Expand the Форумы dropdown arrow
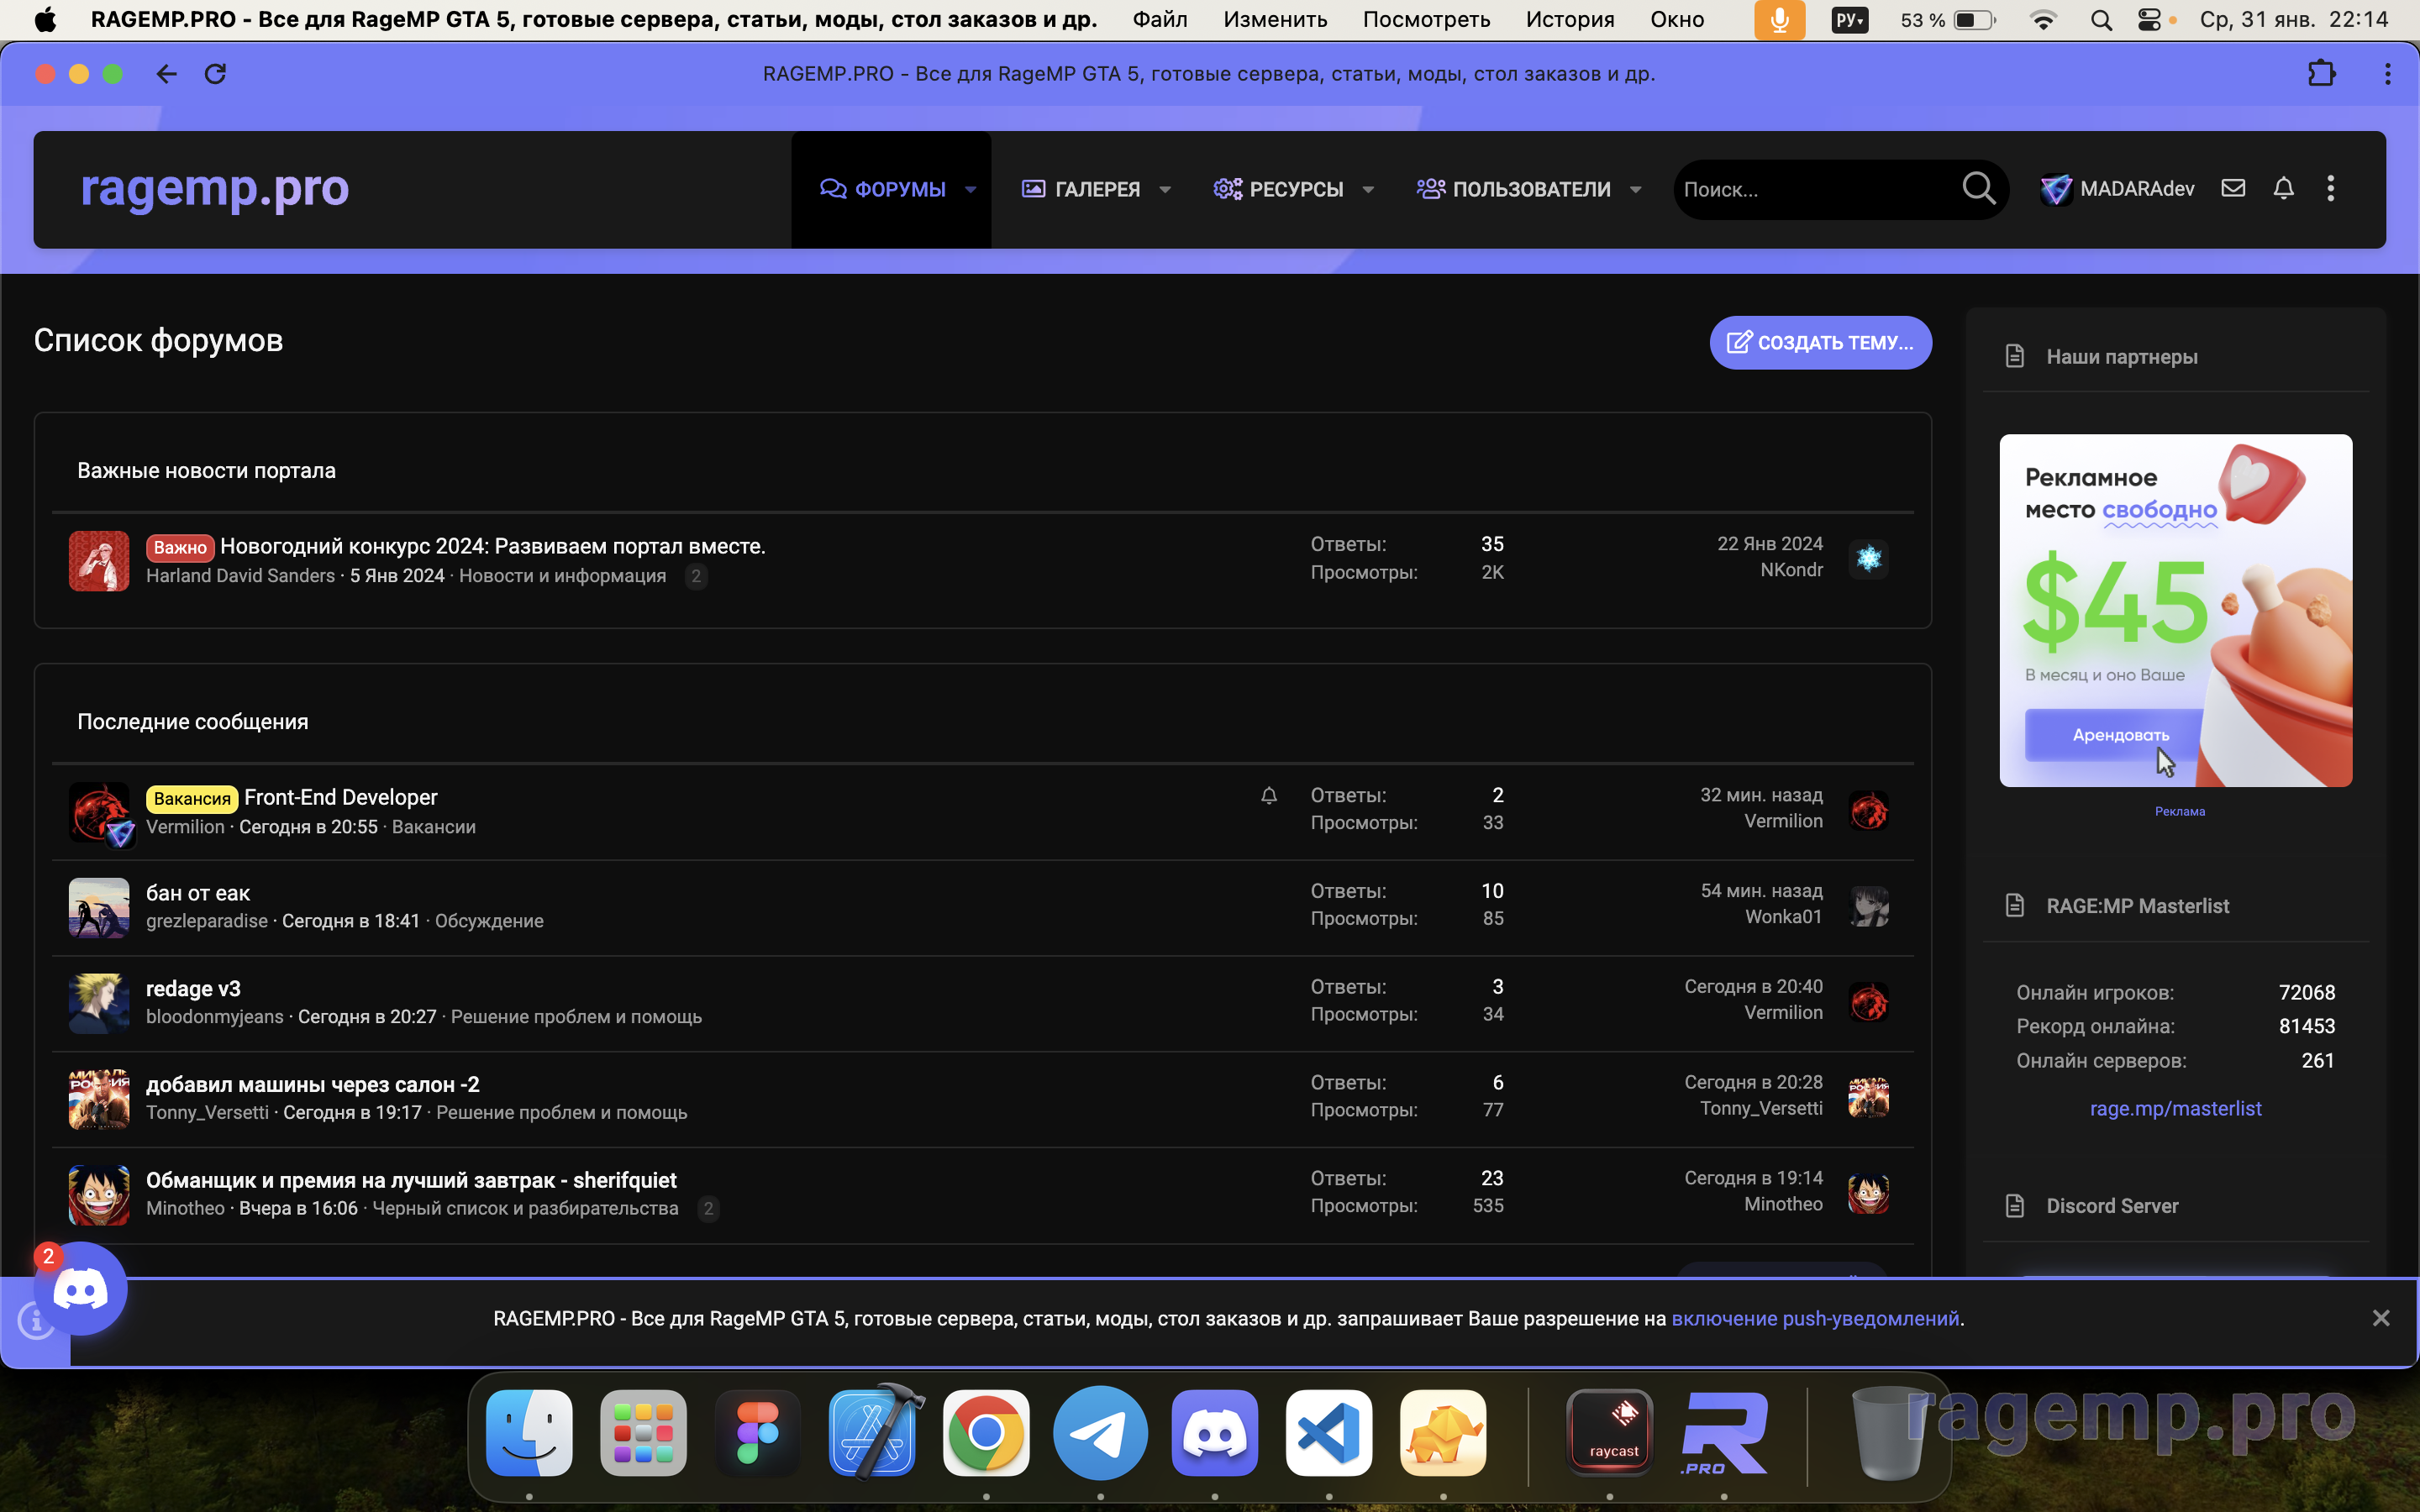This screenshot has width=2420, height=1512. 970,189
